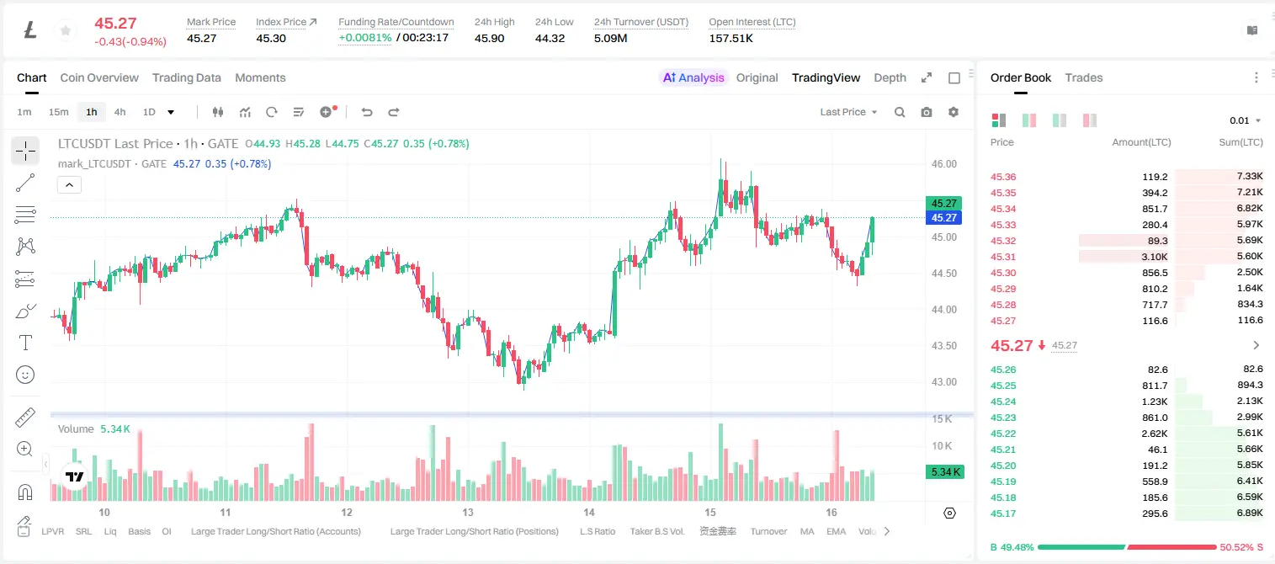The width and height of the screenshot is (1275, 564).
Task: Open the emoji sticker tool
Action: coord(25,375)
